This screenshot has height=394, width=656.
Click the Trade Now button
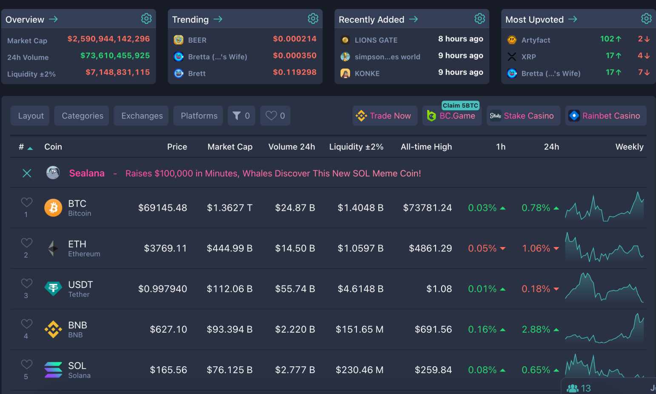(384, 115)
